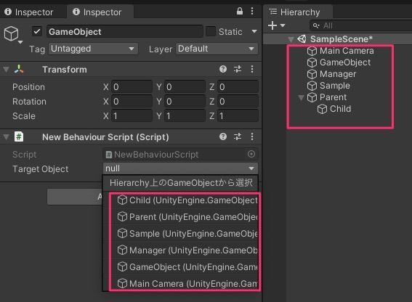Open the Tag dropdown showing Untagged
The width and height of the screenshot is (412, 302).
click(93, 49)
